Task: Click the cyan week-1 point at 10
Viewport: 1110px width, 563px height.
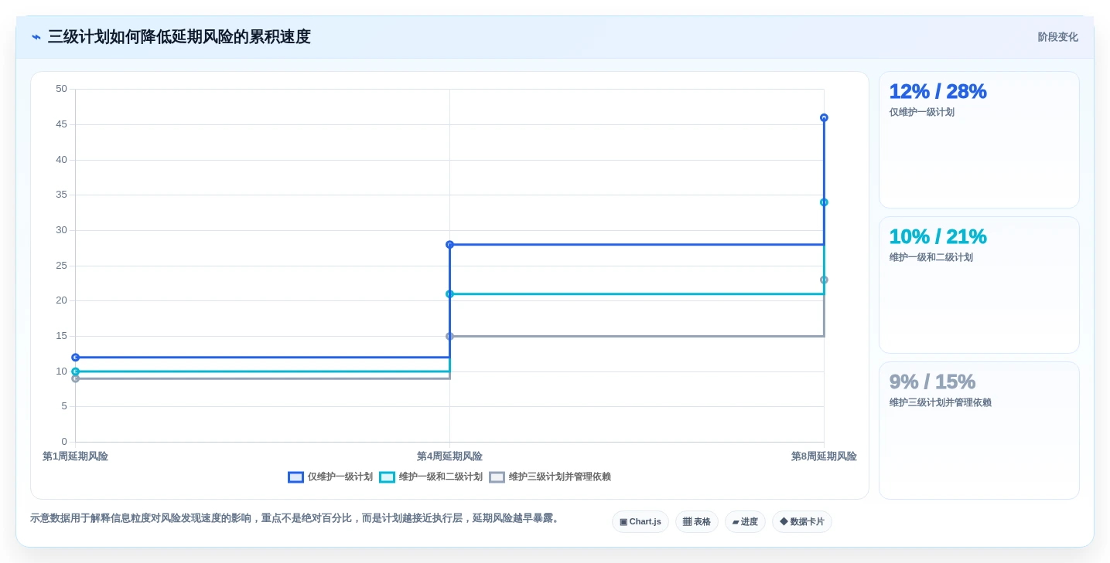Action: [75, 371]
